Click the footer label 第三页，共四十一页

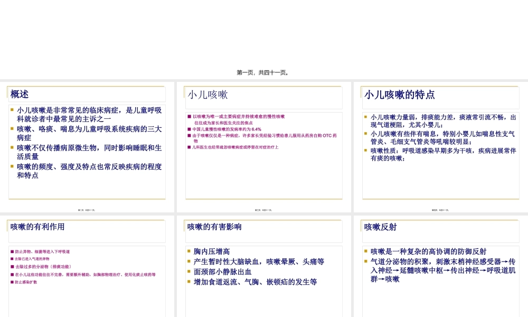pos(263,209)
